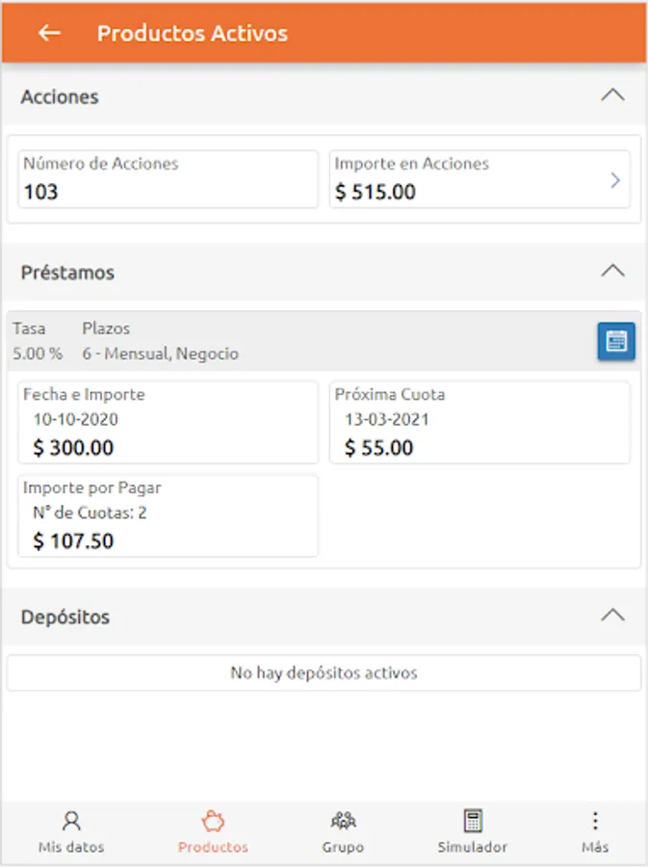Viewport: 648px width, 867px height.
Task: Tap the Grupo people icon
Action: click(x=343, y=821)
